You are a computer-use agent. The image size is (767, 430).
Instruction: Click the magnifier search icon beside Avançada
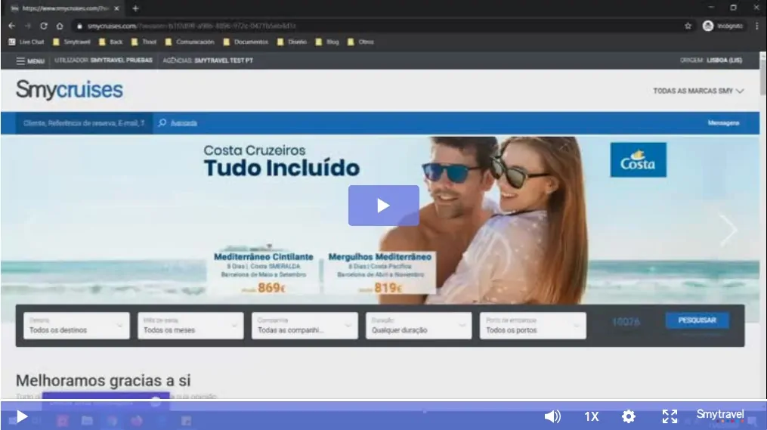(x=162, y=122)
